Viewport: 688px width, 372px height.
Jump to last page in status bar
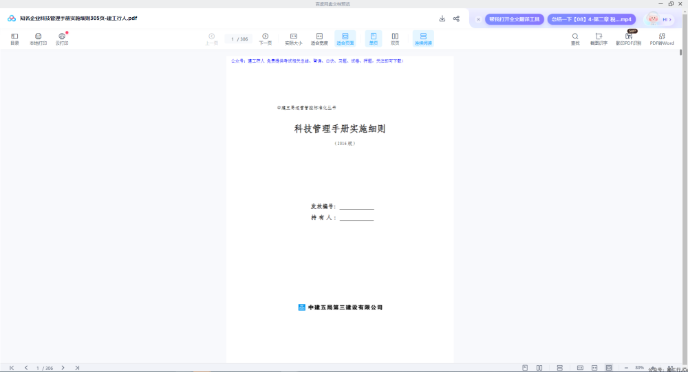[77, 368]
